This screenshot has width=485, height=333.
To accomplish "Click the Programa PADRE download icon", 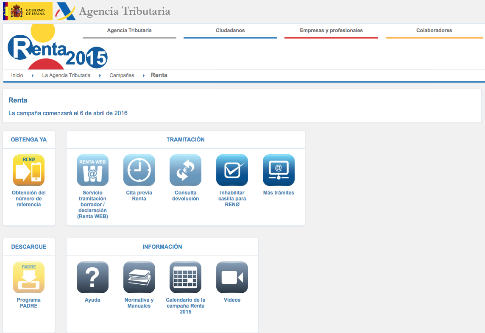I will (28, 277).
